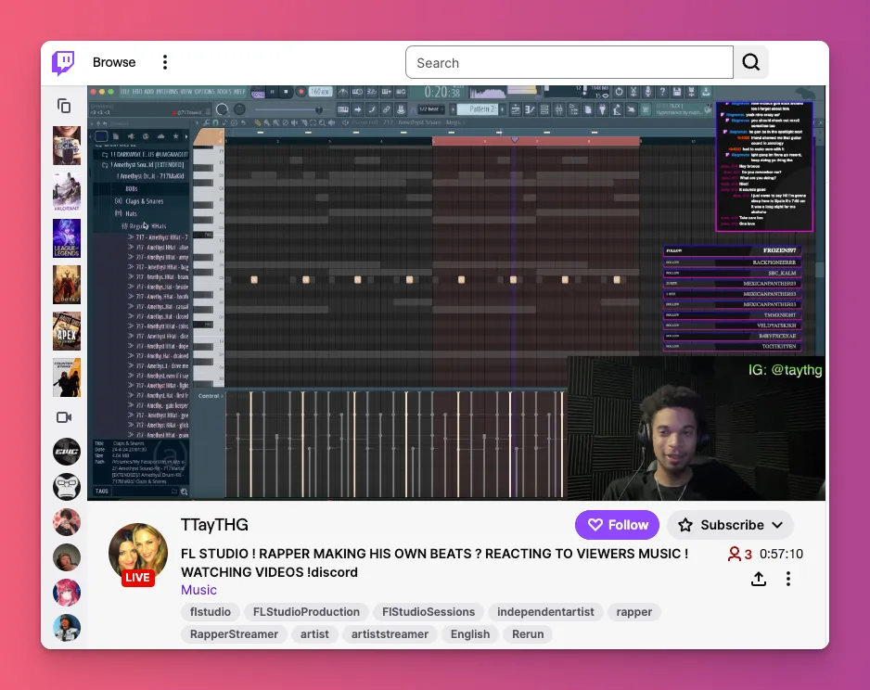Click the flstudio tag
The image size is (870, 690).
click(211, 612)
